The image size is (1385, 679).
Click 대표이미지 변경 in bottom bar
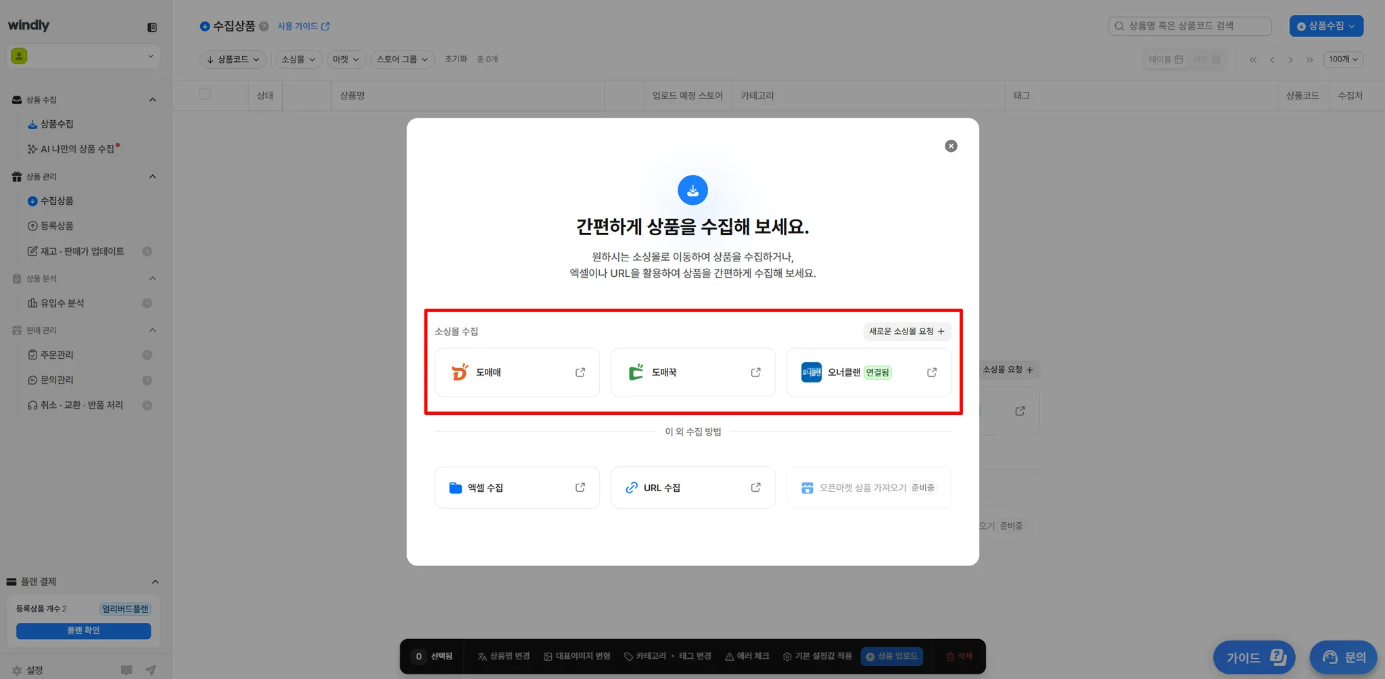(x=578, y=656)
